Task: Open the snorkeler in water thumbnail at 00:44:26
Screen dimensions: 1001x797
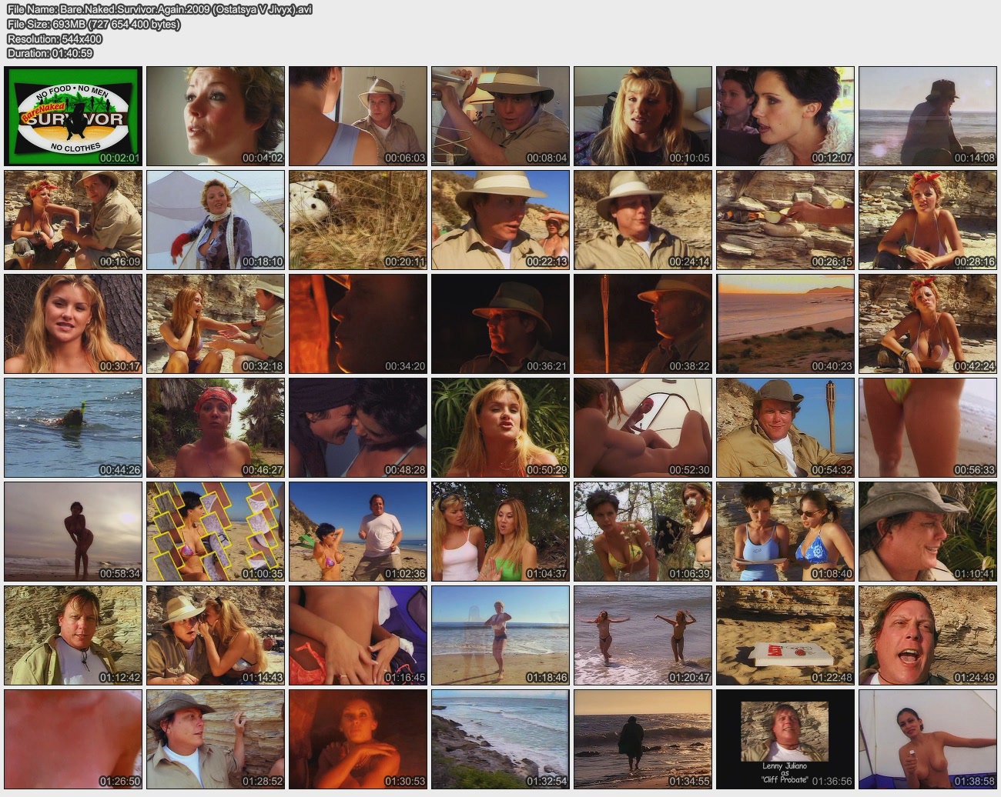Action: pyautogui.click(x=73, y=428)
